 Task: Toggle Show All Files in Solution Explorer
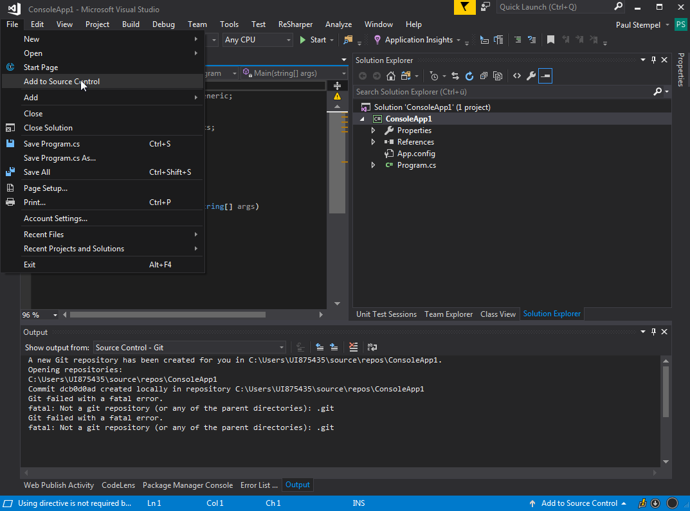[x=498, y=76]
